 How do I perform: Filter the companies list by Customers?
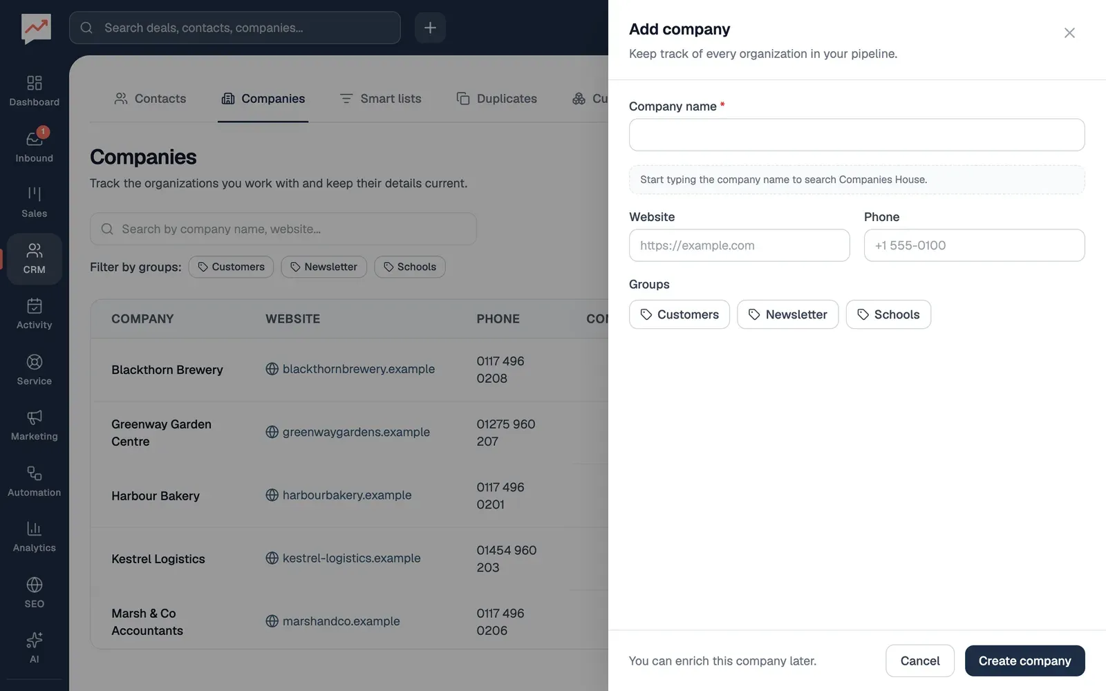coord(231,267)
